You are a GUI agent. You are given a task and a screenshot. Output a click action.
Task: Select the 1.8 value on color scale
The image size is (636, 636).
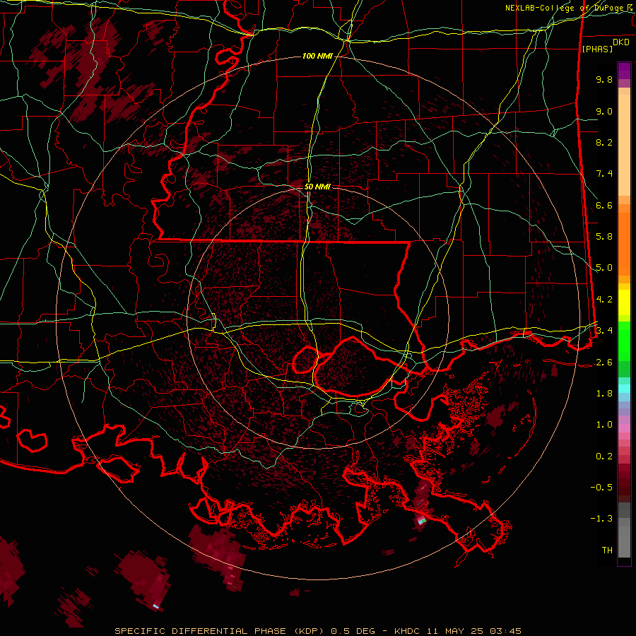tap(604, 394)
